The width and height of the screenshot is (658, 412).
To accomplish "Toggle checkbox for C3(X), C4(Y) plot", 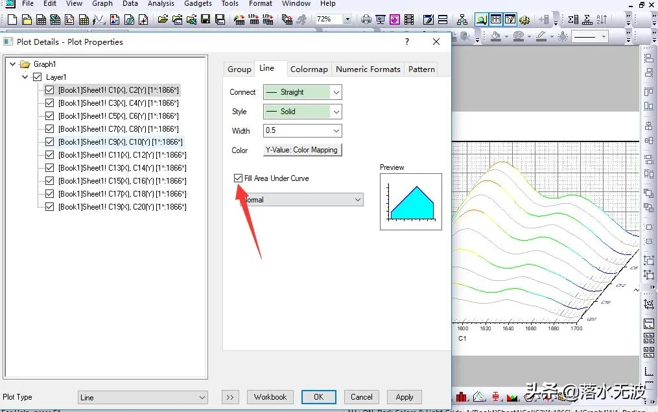I will [50, 103].
